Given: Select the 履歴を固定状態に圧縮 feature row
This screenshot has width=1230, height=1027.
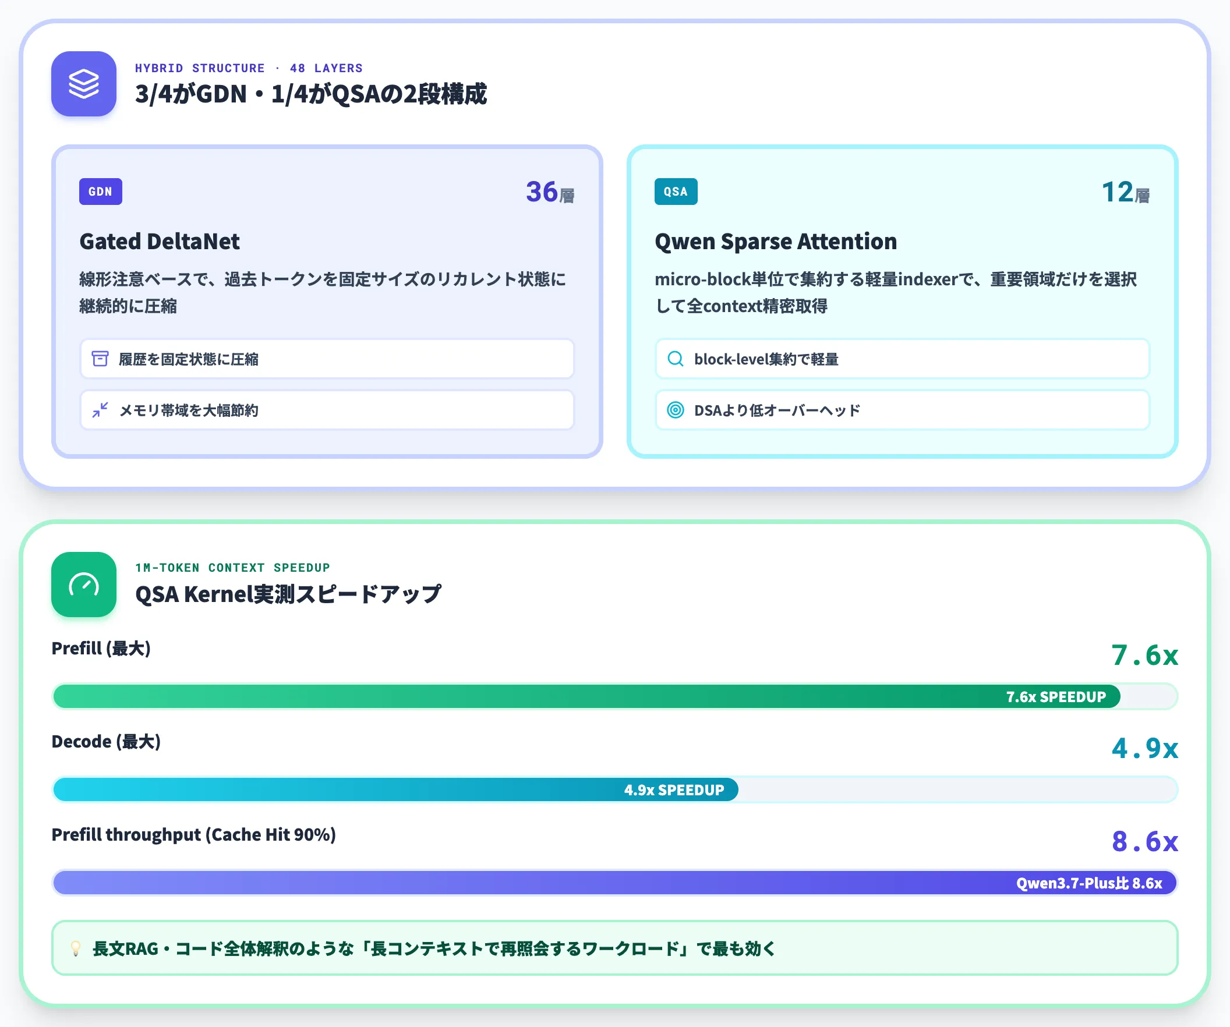Looking at the screenshot, I should coord(327,359).
